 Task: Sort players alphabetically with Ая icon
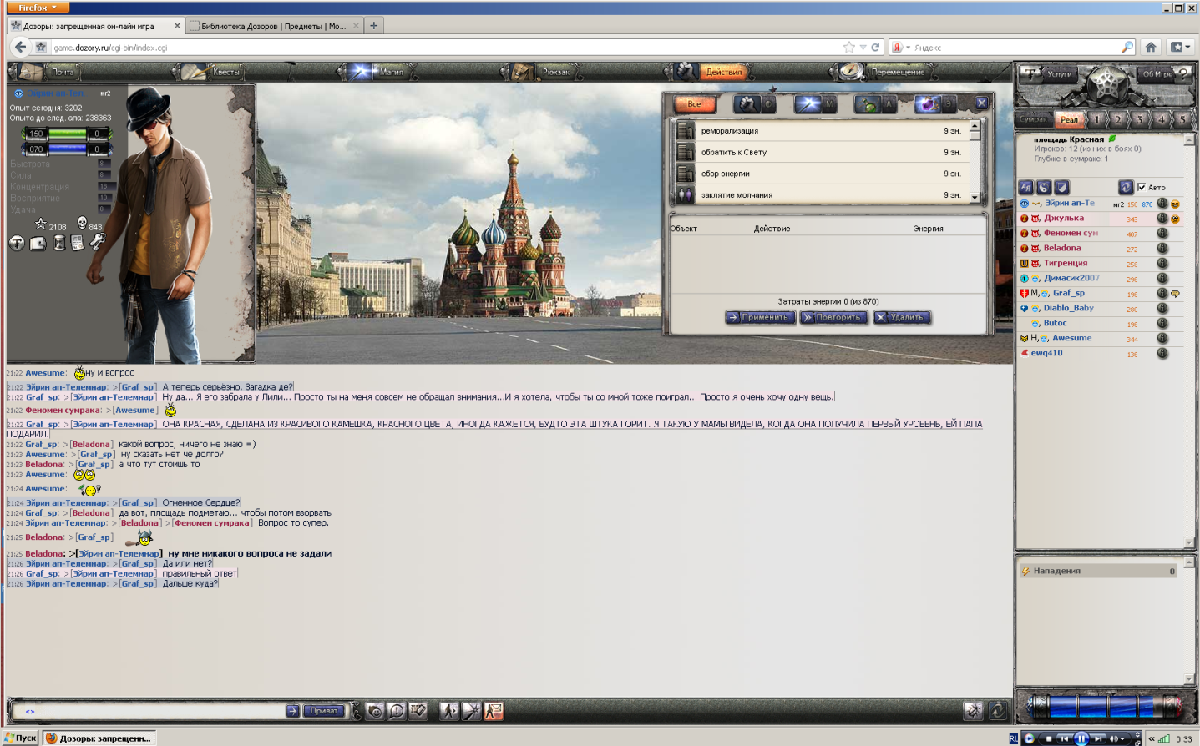tap(1026, 187)
